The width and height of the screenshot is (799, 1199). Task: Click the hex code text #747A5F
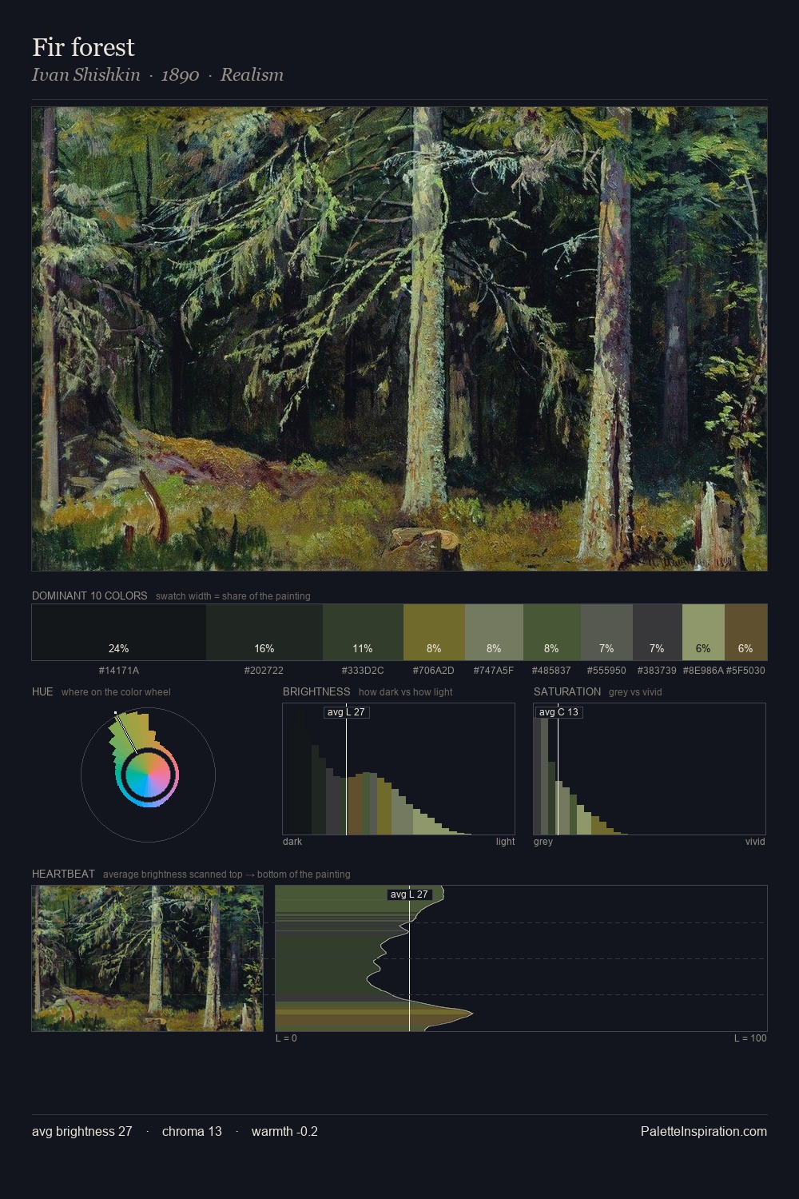(494, 671)
